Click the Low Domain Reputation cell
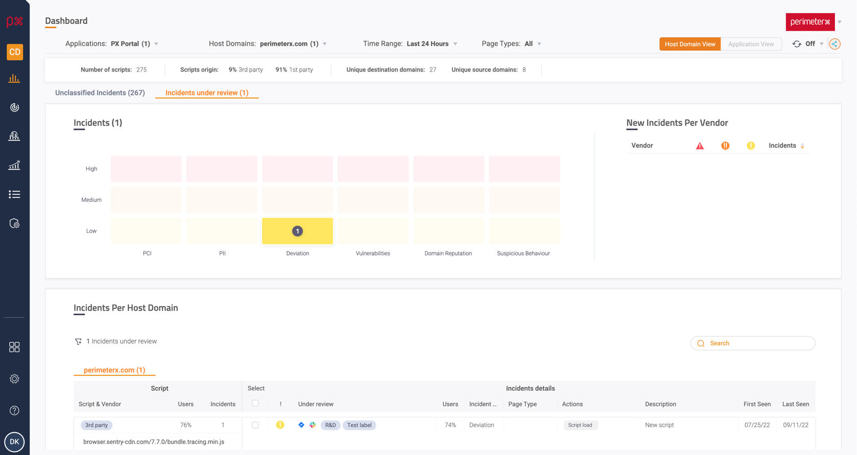Screen dimensions: 857x455 click(448, 231)
